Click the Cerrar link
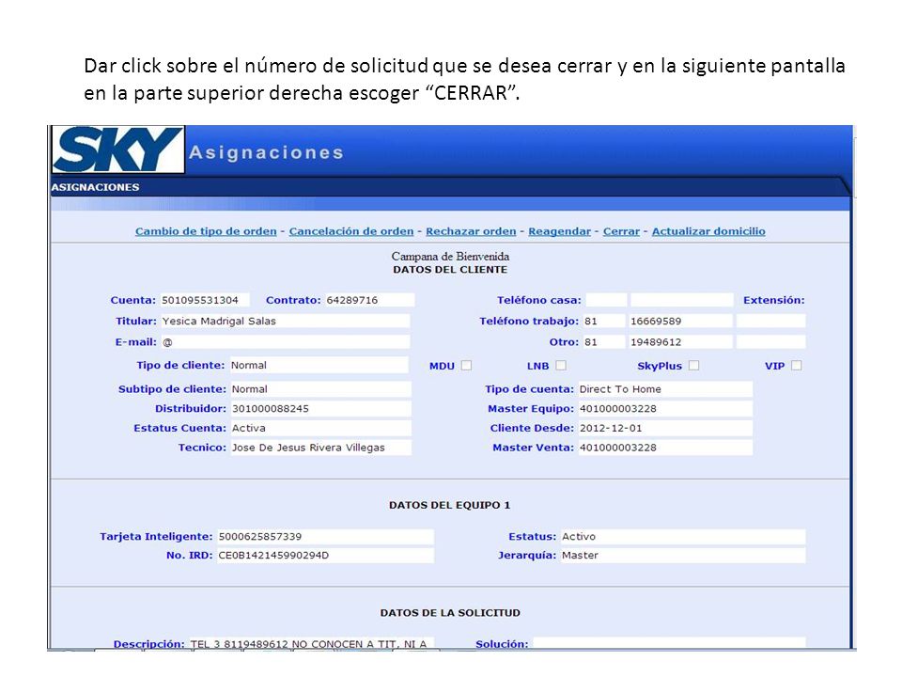The image size is (902, 677). point(621,231)
